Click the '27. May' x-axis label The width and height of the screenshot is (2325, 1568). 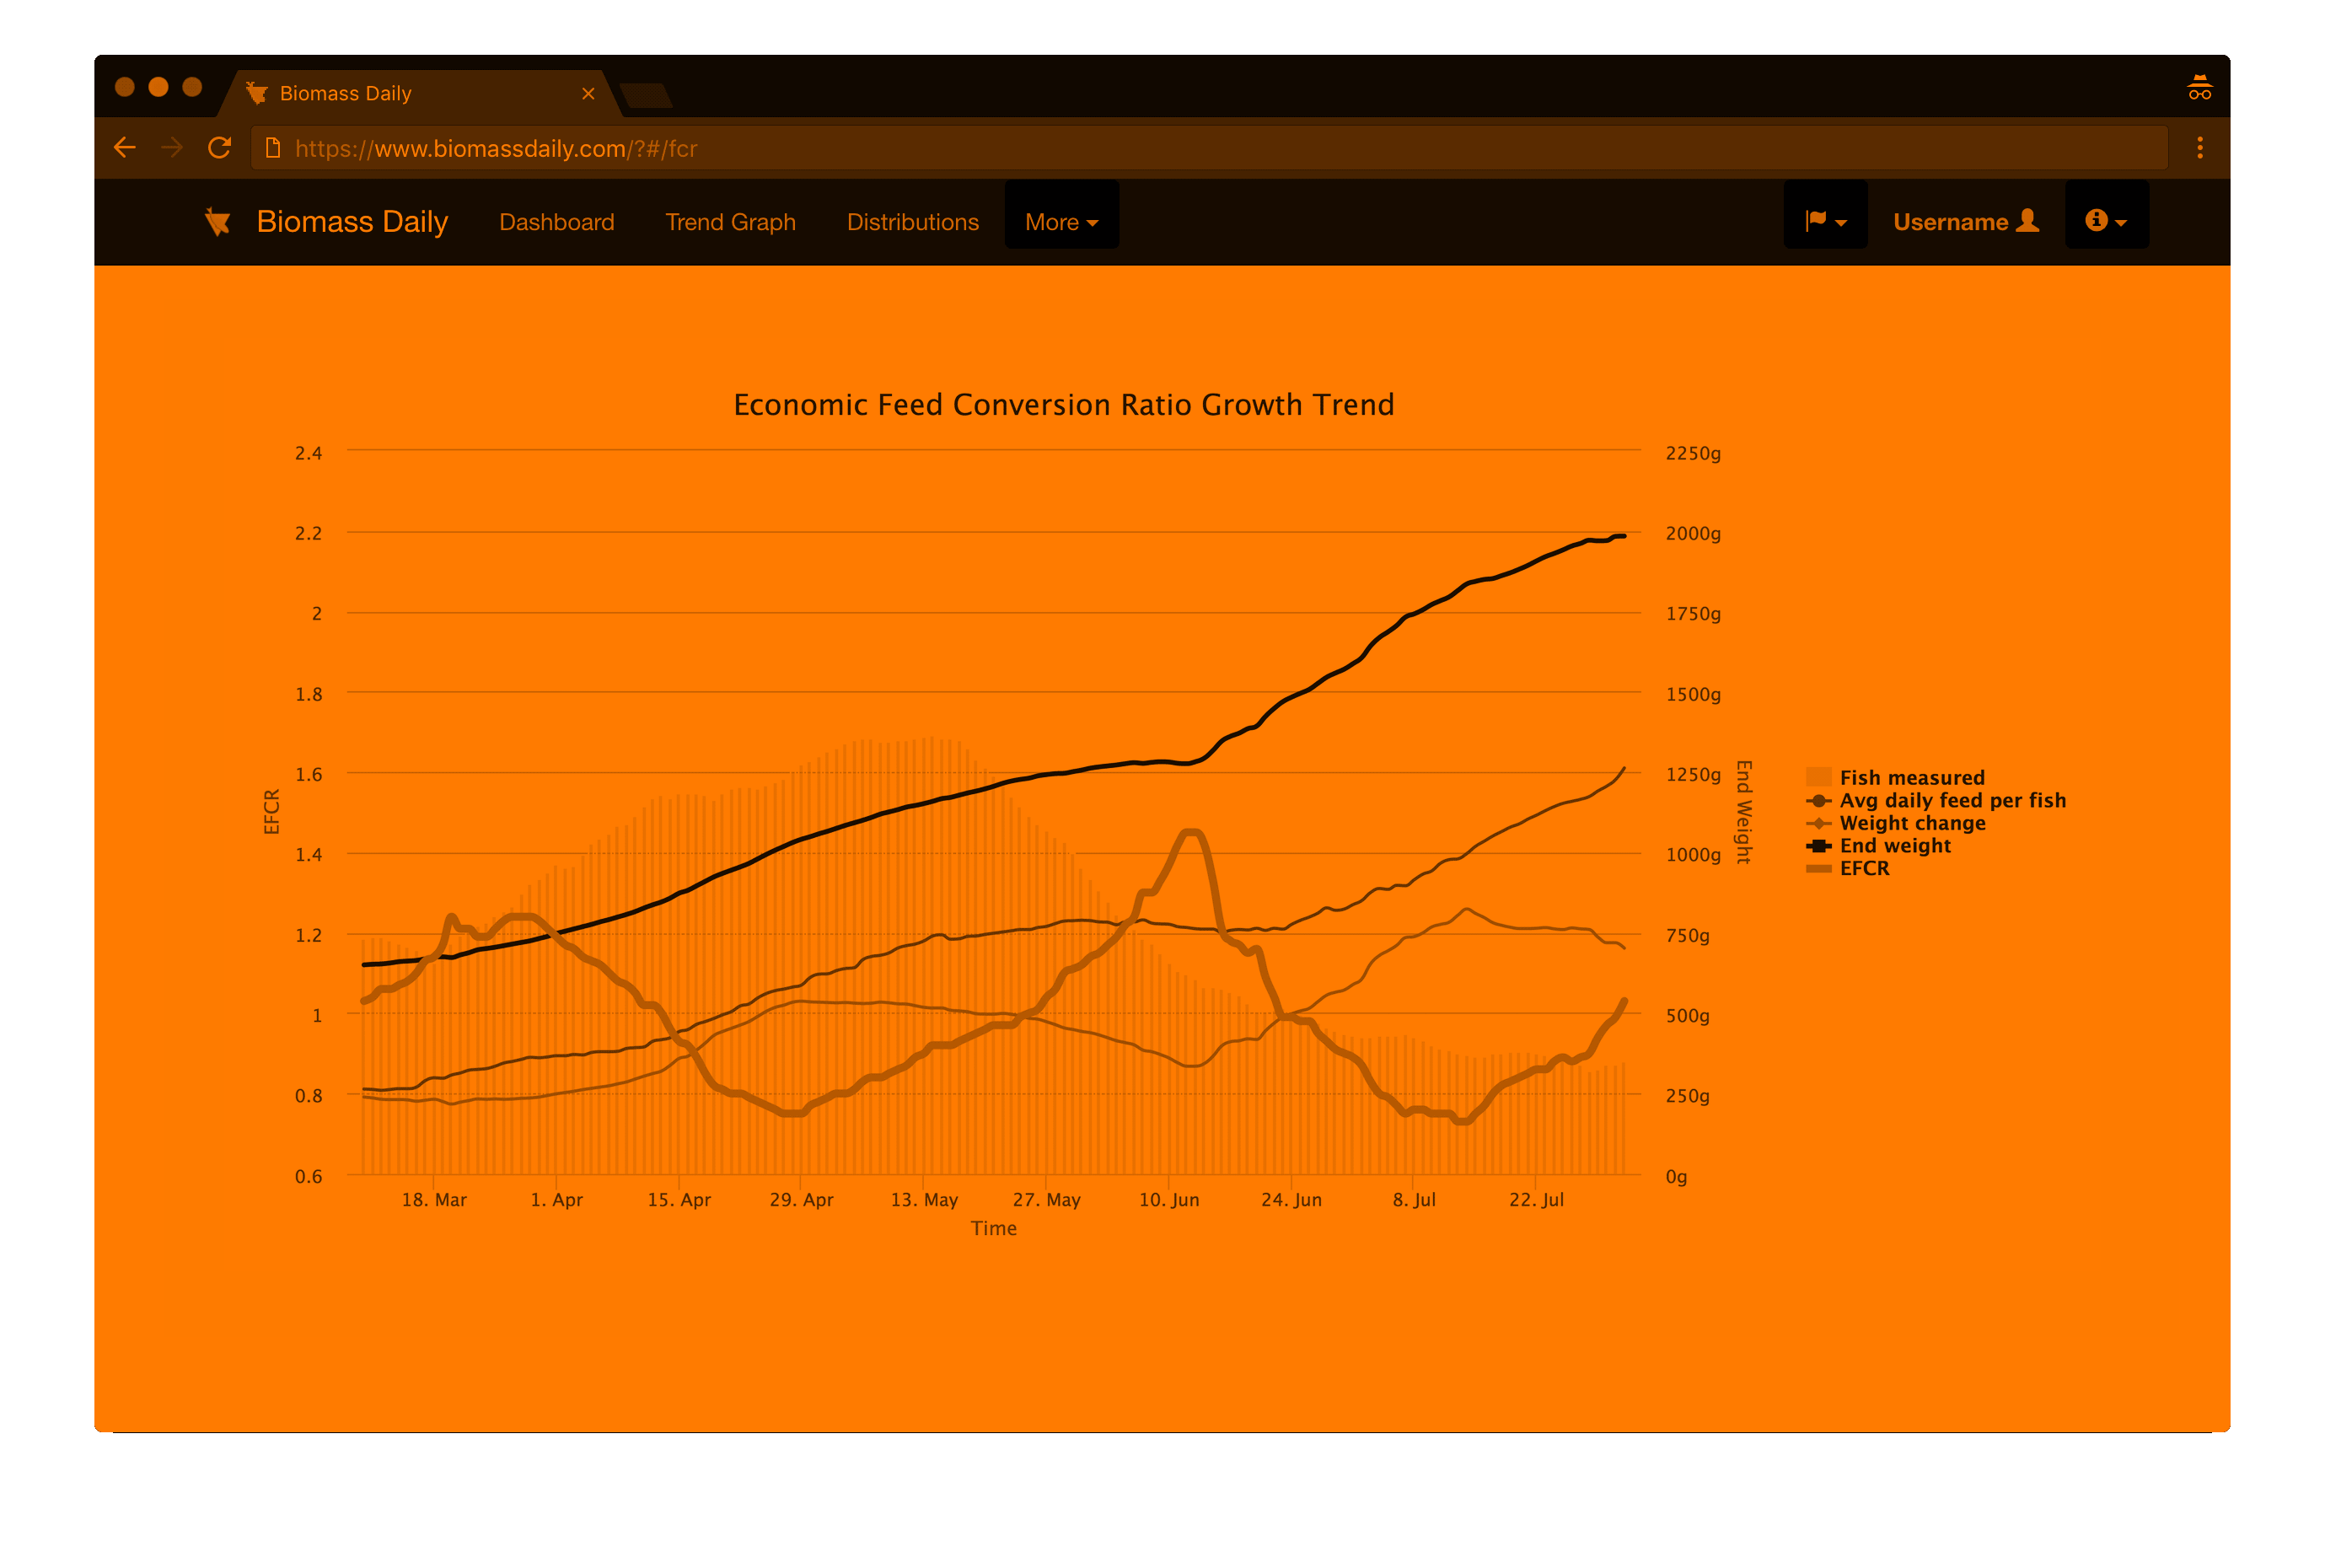pyautogui.click(x=1046, y=1199)
